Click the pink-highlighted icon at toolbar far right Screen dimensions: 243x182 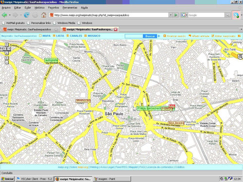pyautogui.click(x=236, y=15)
